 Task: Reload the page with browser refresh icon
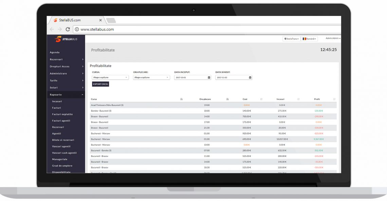click(68, 29)
